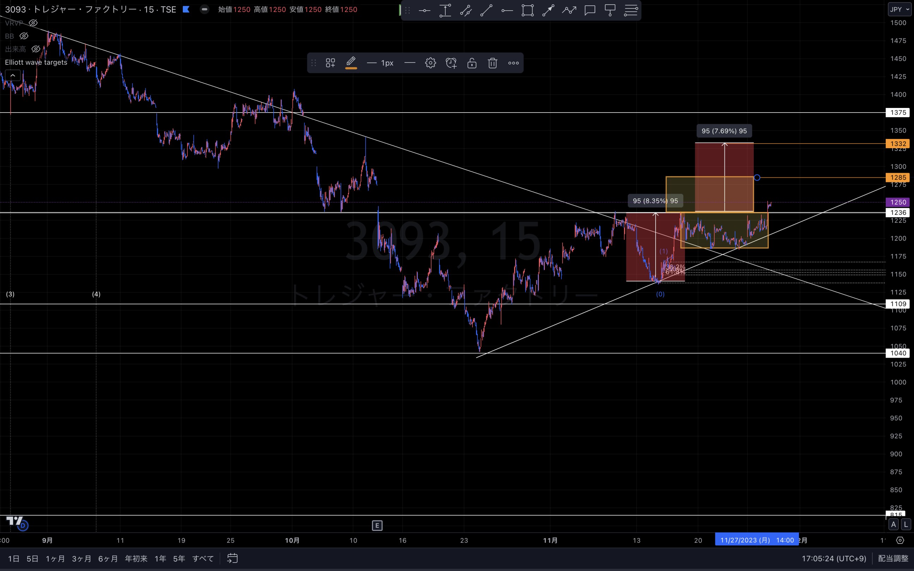This screenshot has height=571, width=914.
Task: Click the earnings E marker on timeline
Action: [377, 525]
